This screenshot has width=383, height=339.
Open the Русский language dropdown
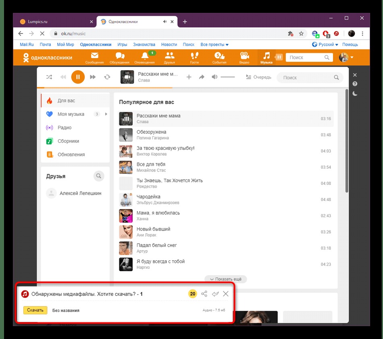(325, 44)
